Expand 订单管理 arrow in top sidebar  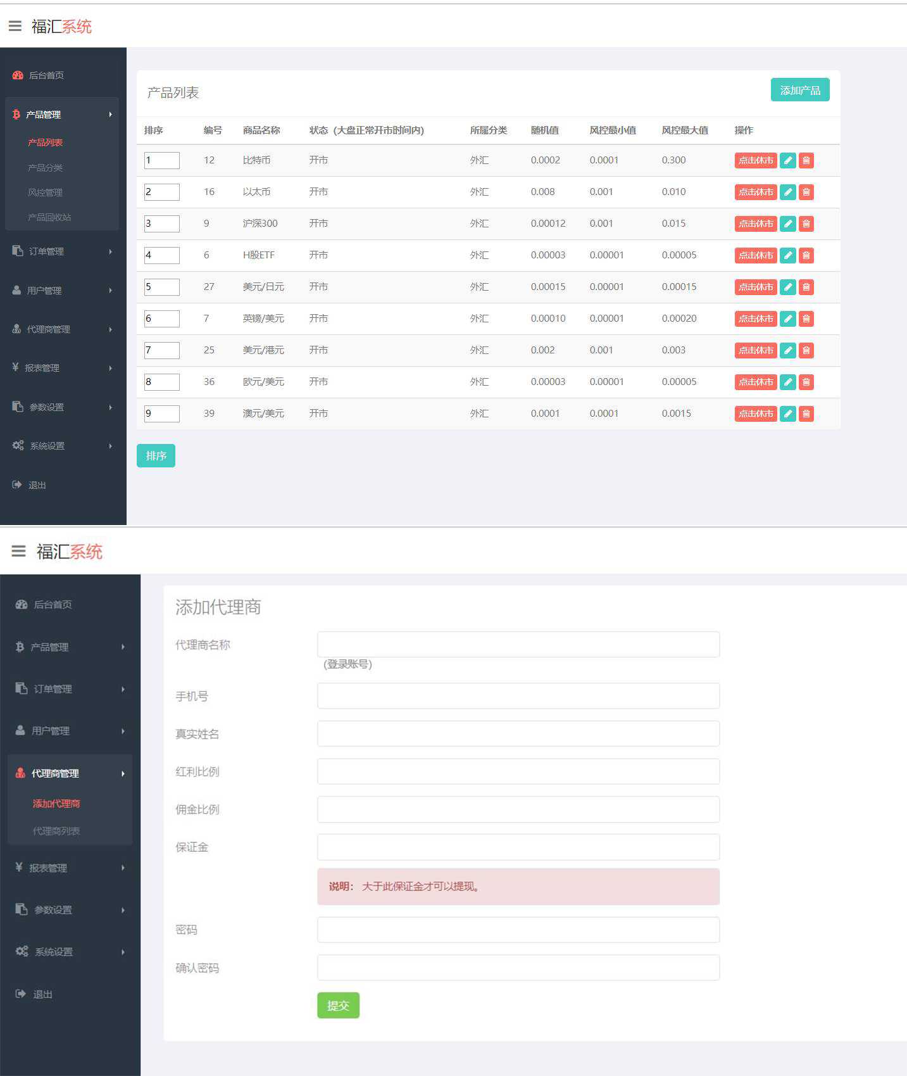pyautogui.click(x=110, y=251)
